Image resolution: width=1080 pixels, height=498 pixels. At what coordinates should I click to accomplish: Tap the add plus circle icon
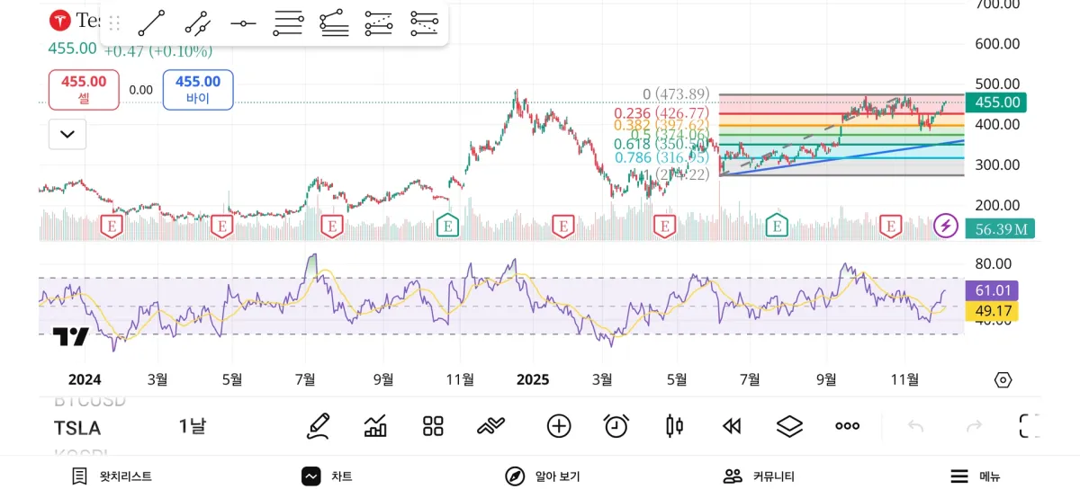(559, 426)
